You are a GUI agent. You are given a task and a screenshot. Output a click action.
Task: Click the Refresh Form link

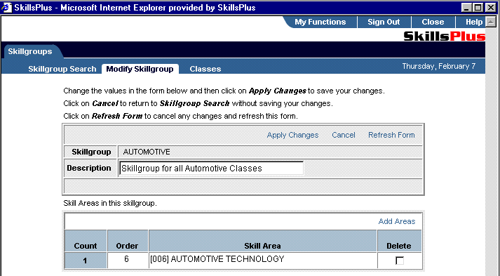click(x=391, y=135)
